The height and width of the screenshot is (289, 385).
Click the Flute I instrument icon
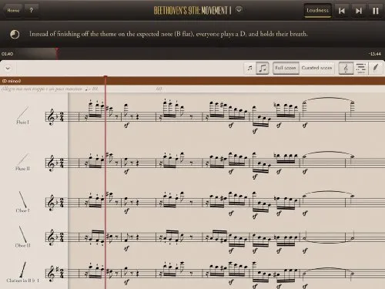coord(22,113)
